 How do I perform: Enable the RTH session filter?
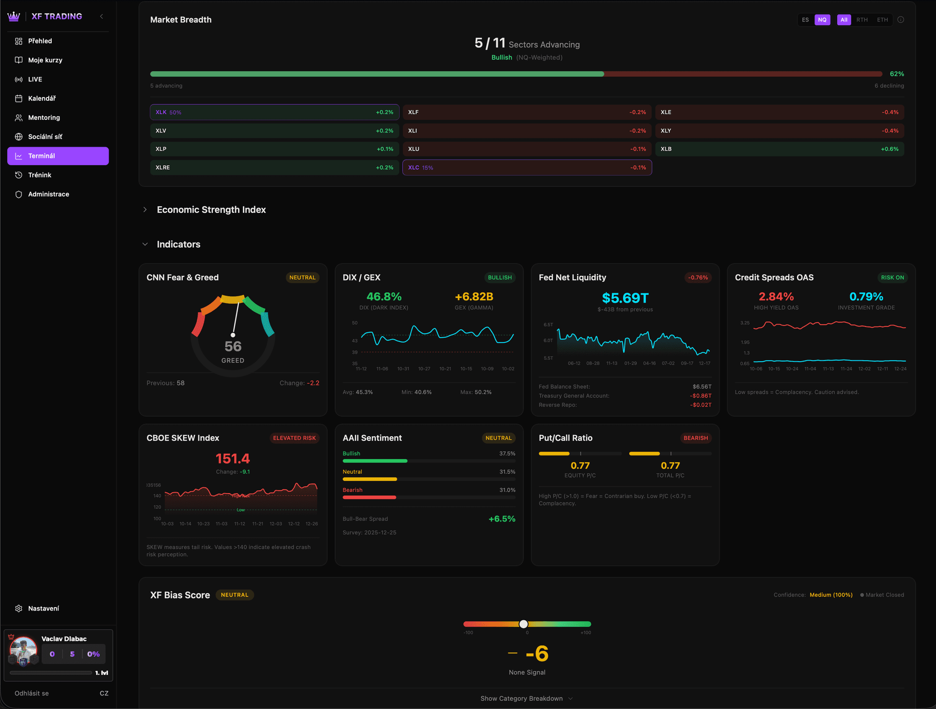click(x=862, y=19)
